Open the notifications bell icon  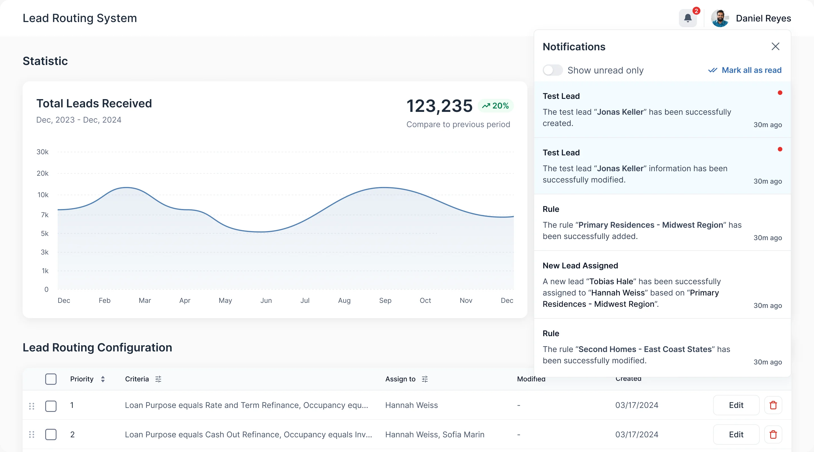tap(688, 18)
